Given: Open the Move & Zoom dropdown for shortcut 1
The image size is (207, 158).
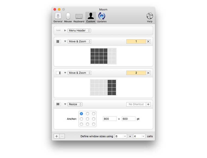Looking at the screenshot, I should pos(80,41).
